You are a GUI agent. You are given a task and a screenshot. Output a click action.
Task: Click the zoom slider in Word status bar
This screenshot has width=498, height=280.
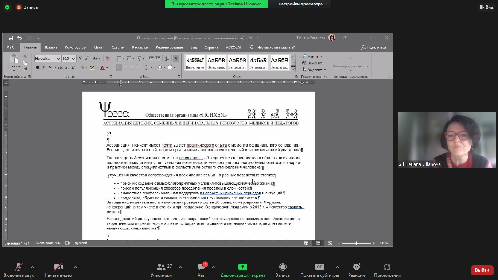click(x=356, y=243)
